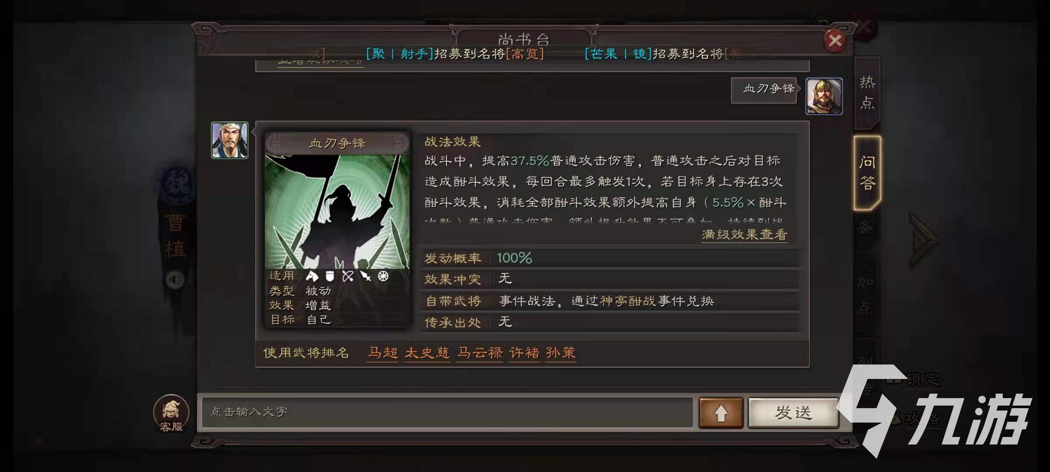
Task: Select the spear troop type icon
Action: click(x=366, y=276)
